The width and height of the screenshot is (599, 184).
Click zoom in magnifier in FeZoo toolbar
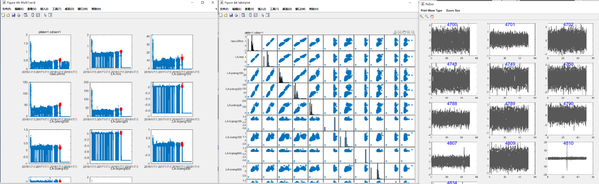421,16
